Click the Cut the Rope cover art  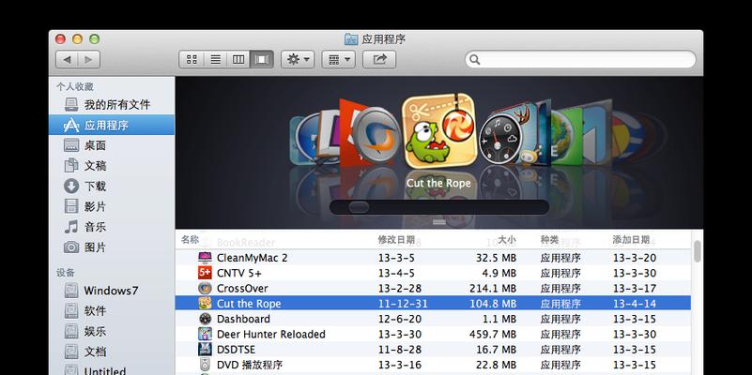439,131
